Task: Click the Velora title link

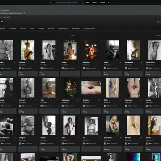Action: pos(43,62)
